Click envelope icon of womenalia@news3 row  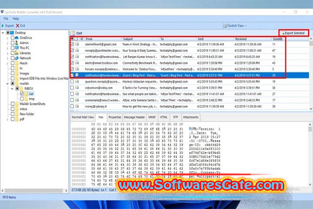point(77,100)
